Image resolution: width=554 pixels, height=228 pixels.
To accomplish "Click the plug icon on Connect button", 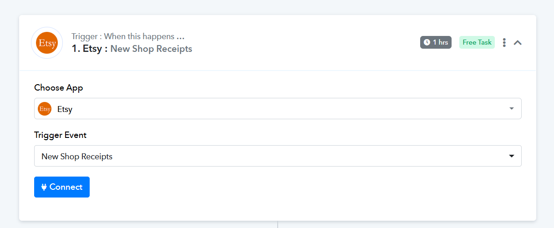I will coord(44,187).
